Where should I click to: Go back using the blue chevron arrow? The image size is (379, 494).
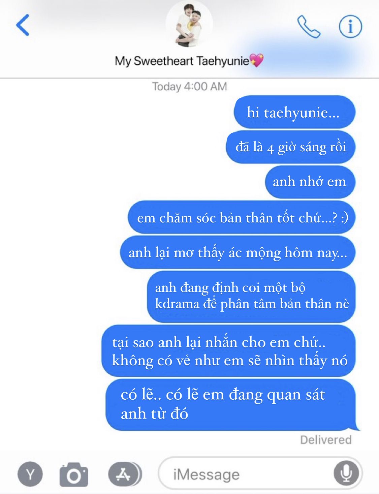pyautogui.click(x=23, y=25)
